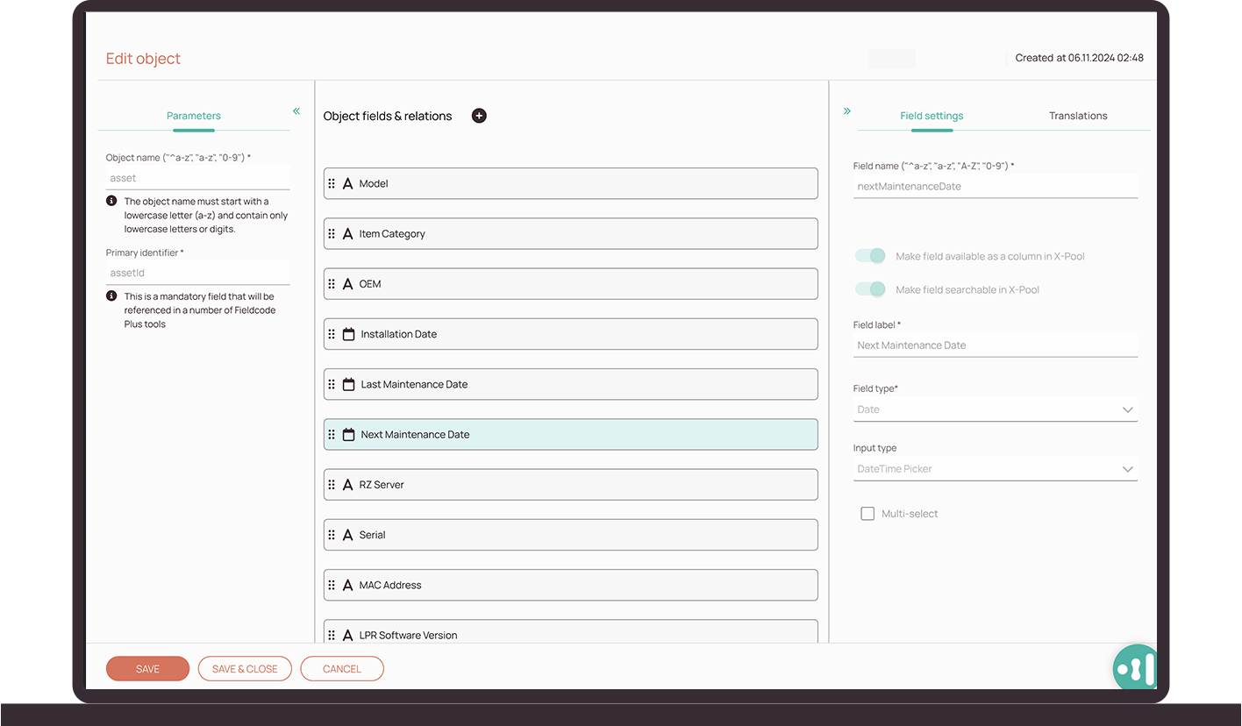
Task: Open the Field type dropdown
Action: click(x=995, y=409)
